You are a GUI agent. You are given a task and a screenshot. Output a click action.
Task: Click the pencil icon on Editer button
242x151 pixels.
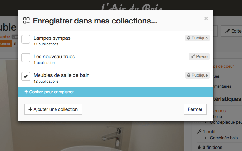coord(227,31)
